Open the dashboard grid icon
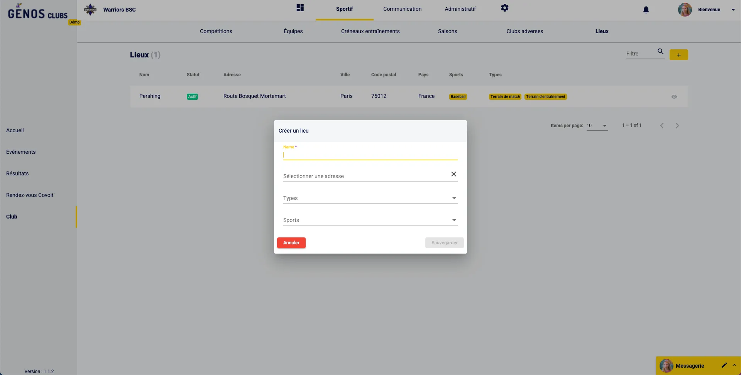The height and width of the screenshot is (375, 741). pos(300,8)
